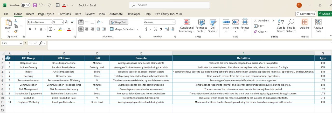The width and height of the screenshot is (332, 113).
Task: Open Sort & Filter options
Action: click(x=281, y=26)
